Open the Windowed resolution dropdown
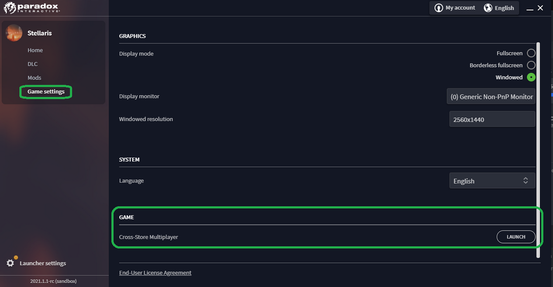This screenshot has height=287, width=553. pos(492,119)
